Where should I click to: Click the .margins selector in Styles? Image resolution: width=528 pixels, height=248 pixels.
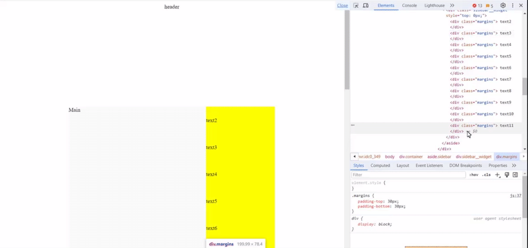click(360, 196)
